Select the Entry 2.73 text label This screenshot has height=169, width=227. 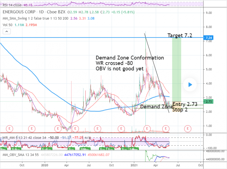pos(184,105)
